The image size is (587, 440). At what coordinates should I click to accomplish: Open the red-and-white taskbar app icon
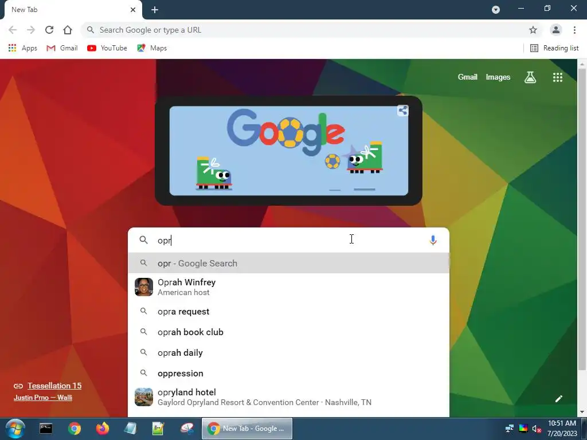(x=187, y=429)
